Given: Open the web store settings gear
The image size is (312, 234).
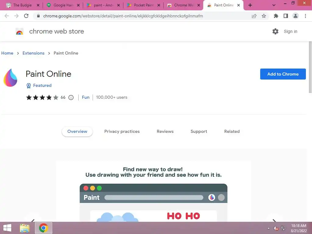Looking at the screenshot, I should (x=275, y=31).
